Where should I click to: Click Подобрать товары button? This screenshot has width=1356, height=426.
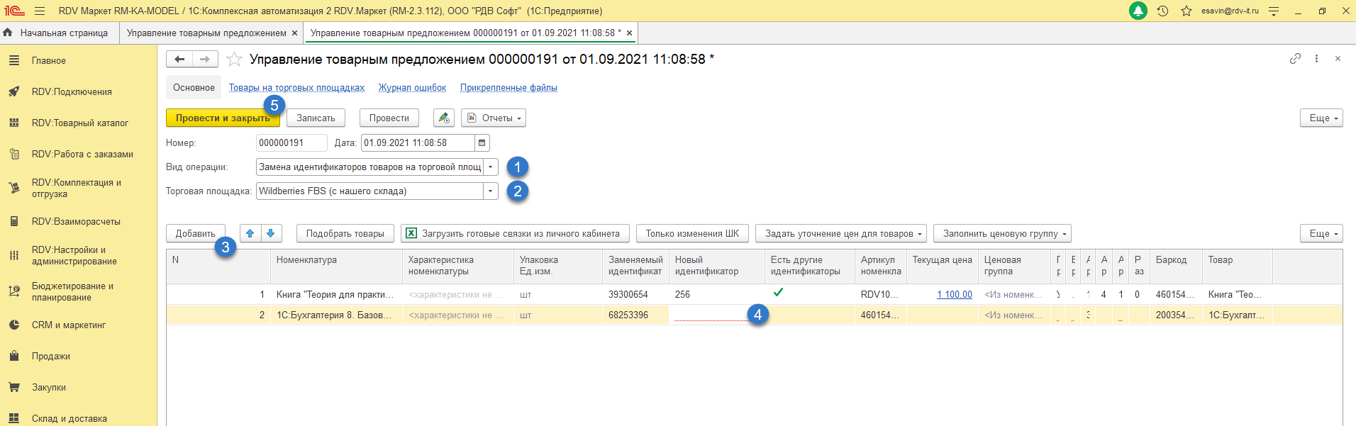345,233
